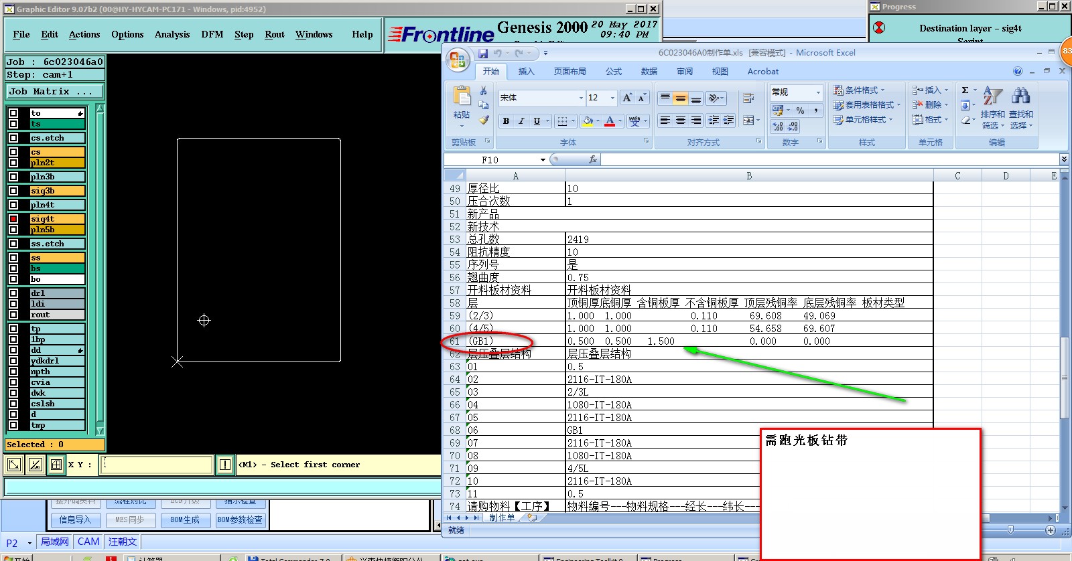The image size is (1072, 561).
Task: Click the Genesis zoom-area icon left of X Y
Action: [x=14, y=465]
